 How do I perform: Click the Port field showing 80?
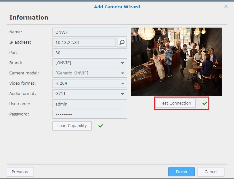coord(90,53)
